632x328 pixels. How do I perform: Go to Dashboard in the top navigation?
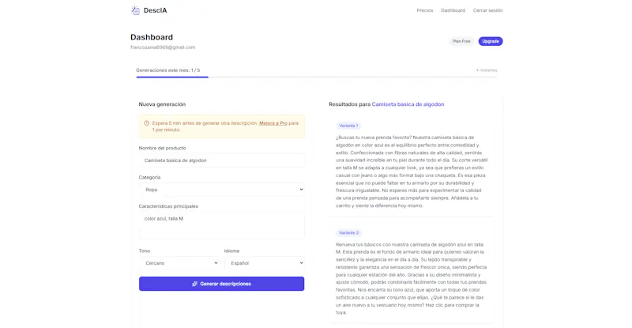453,10
